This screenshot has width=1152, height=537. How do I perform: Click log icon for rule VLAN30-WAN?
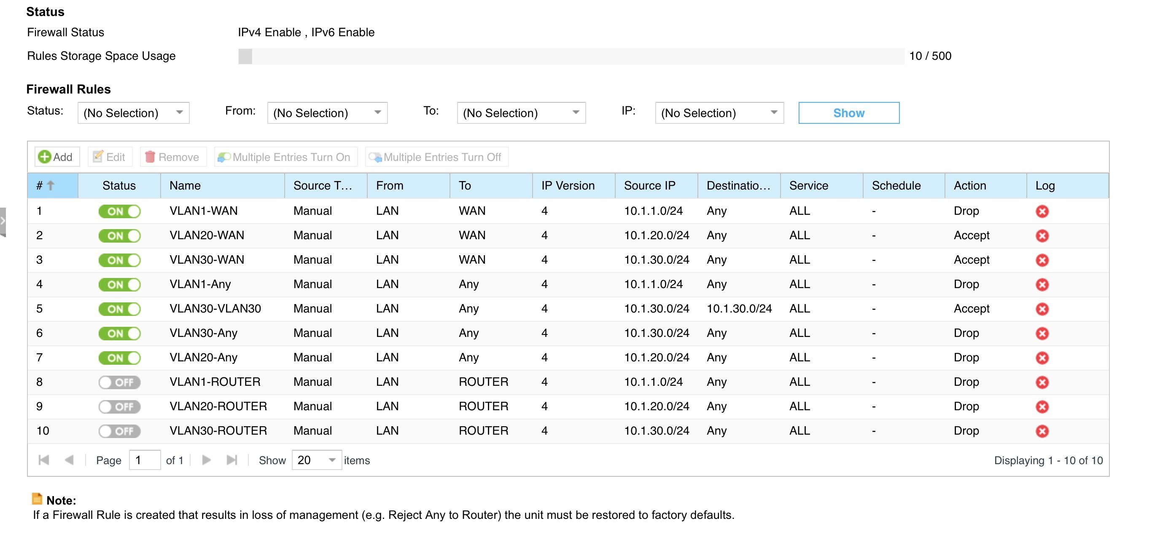pos(1042,260)
